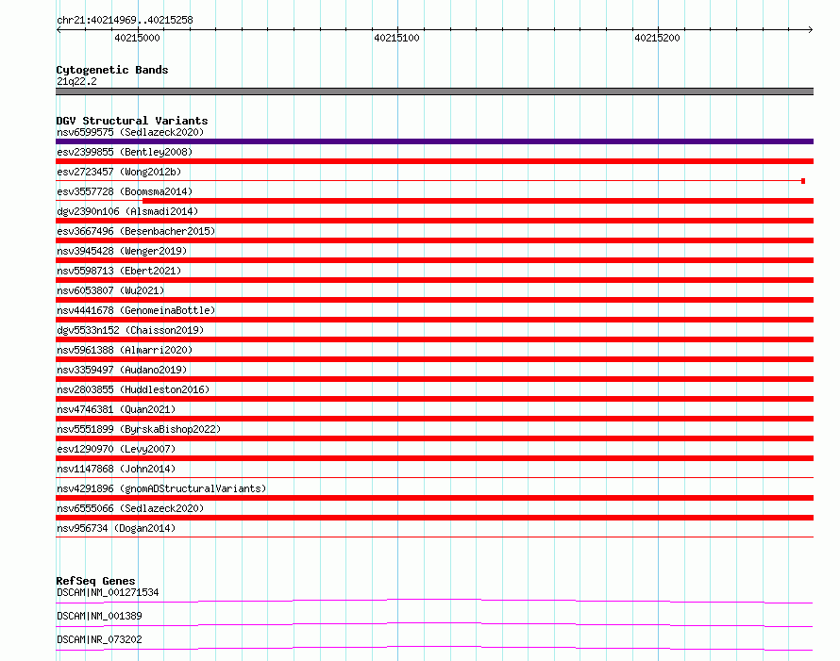
Task: Click ruler position label 40215000
Action: coord(137,38)
